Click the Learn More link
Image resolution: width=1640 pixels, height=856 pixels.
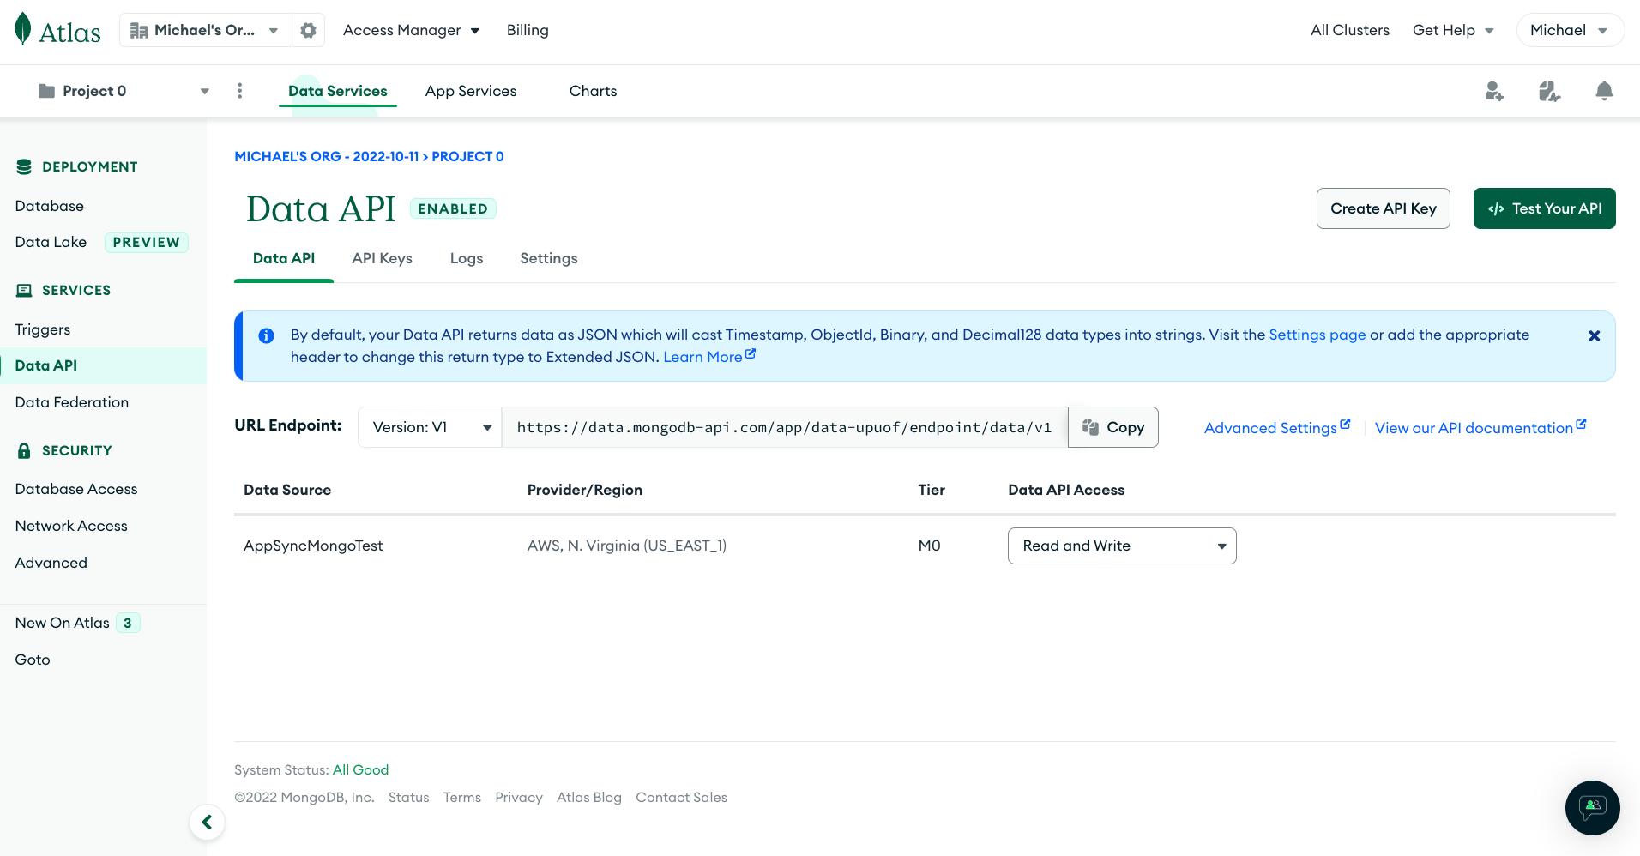(709, 357)
